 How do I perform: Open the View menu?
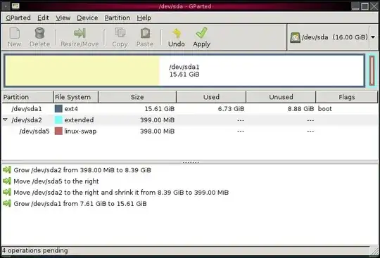coord(63,18)
